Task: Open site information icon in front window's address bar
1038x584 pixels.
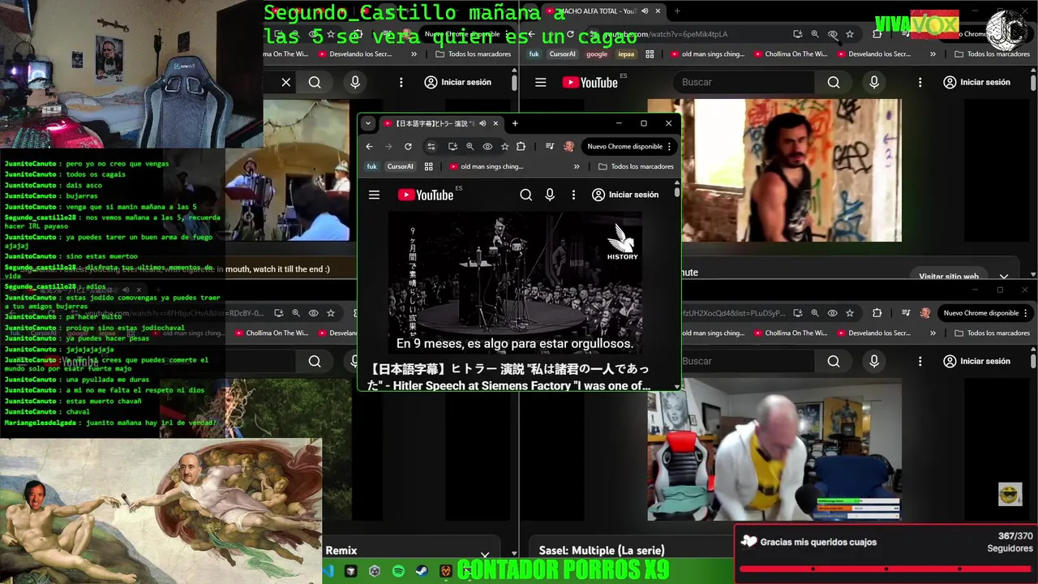Action: coord(431,147)
